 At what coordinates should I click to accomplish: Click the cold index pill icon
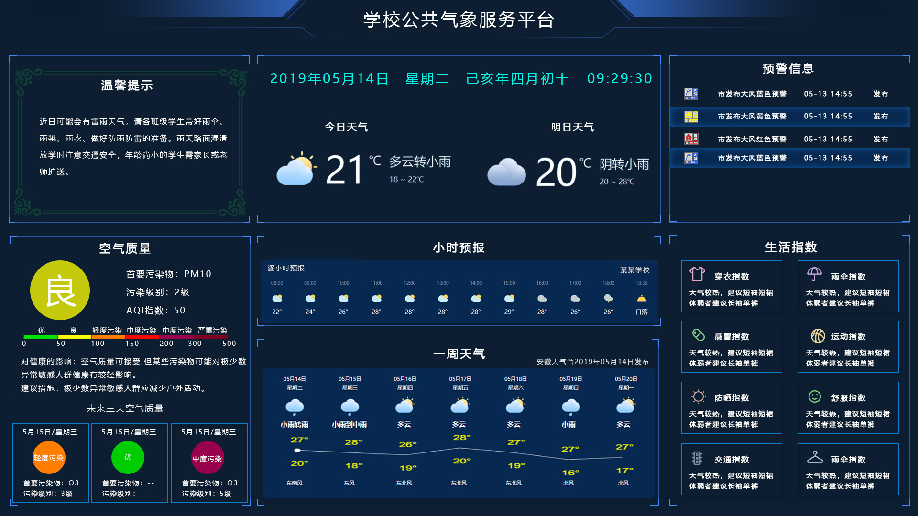coord(698,335)
